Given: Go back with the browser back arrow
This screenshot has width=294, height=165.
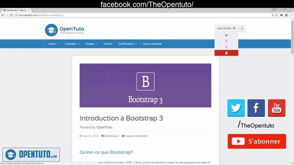Looking at the screenshot, I should tap(3, 15).
